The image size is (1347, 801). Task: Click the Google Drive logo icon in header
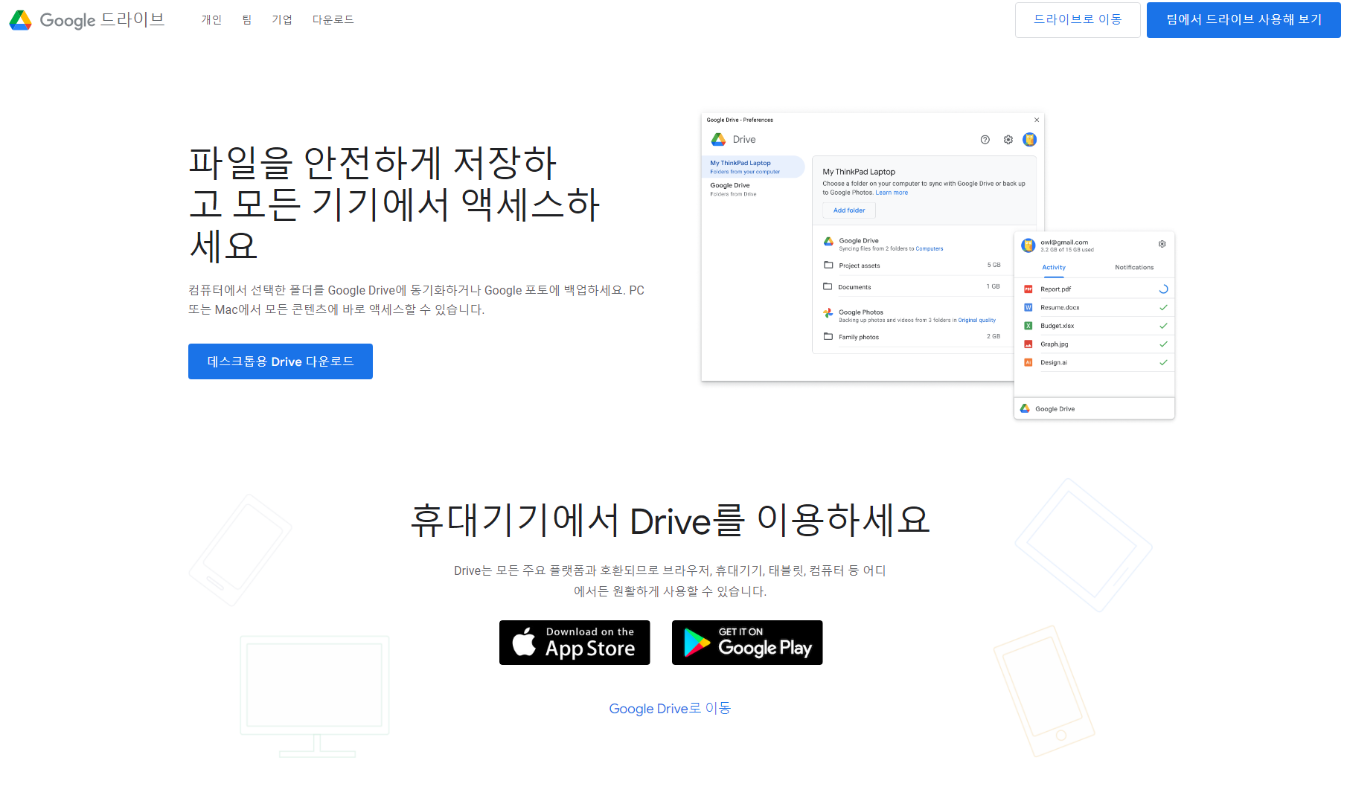pos(20,20)
